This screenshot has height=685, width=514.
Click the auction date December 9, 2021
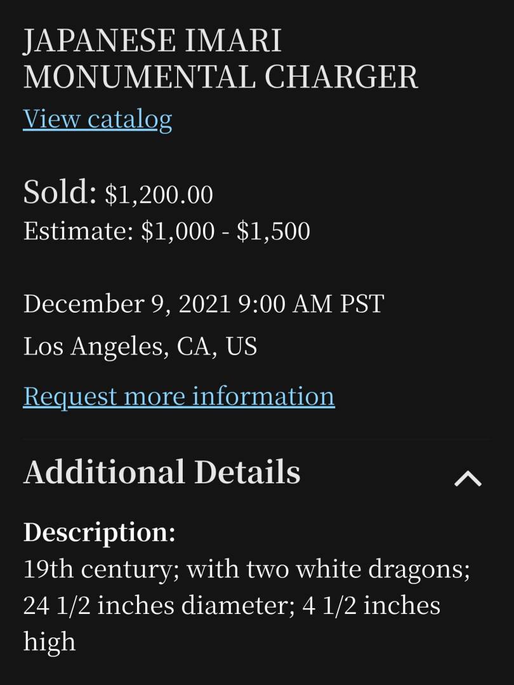(x=126, y=304)
